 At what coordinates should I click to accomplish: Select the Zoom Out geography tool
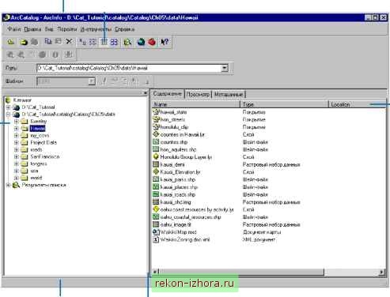click(x=21, y=55)
